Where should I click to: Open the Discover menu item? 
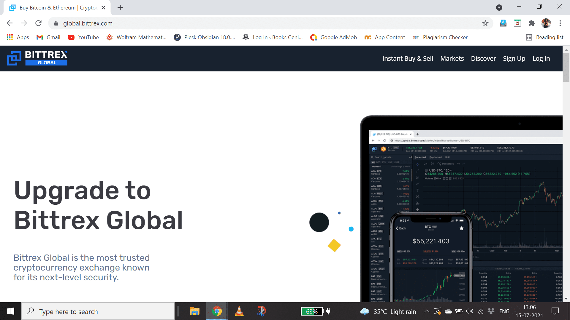483,59
